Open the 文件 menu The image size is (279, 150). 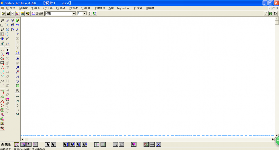click(x=11, y=8)
